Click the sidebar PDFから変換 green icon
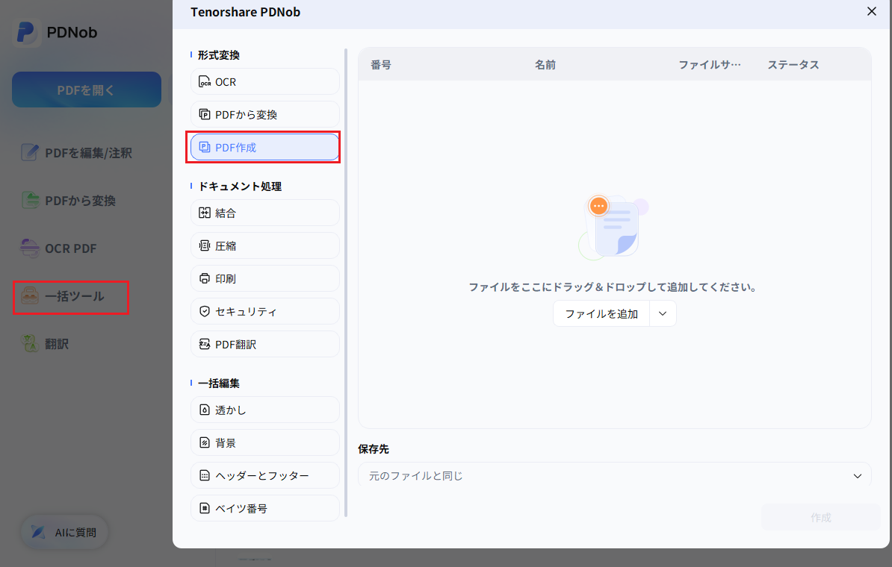The height and width of the screenshot is (567, 892). point(30,200)
